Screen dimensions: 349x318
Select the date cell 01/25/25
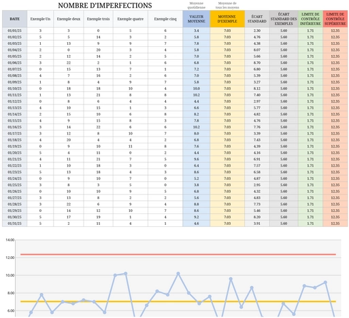(14, 185)
